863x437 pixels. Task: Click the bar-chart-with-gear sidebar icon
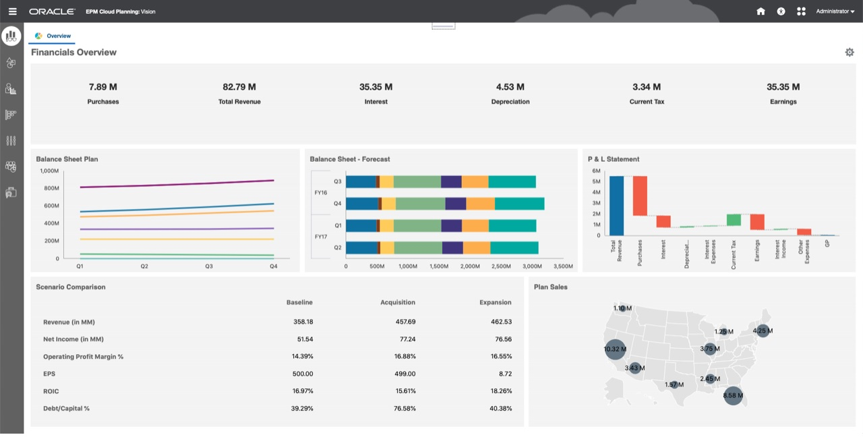10,115
